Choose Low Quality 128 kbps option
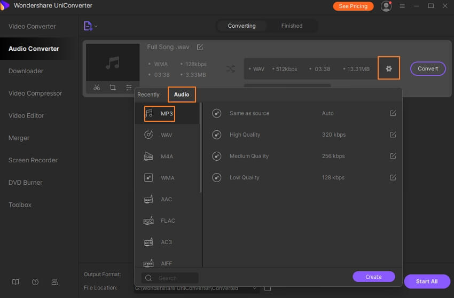The height and width of the screenshot is (298, 454). (x=302, y=177)
